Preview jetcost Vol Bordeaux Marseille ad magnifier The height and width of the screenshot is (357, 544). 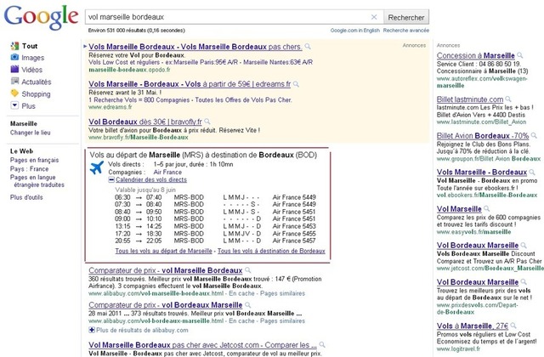tap(524, 246)
